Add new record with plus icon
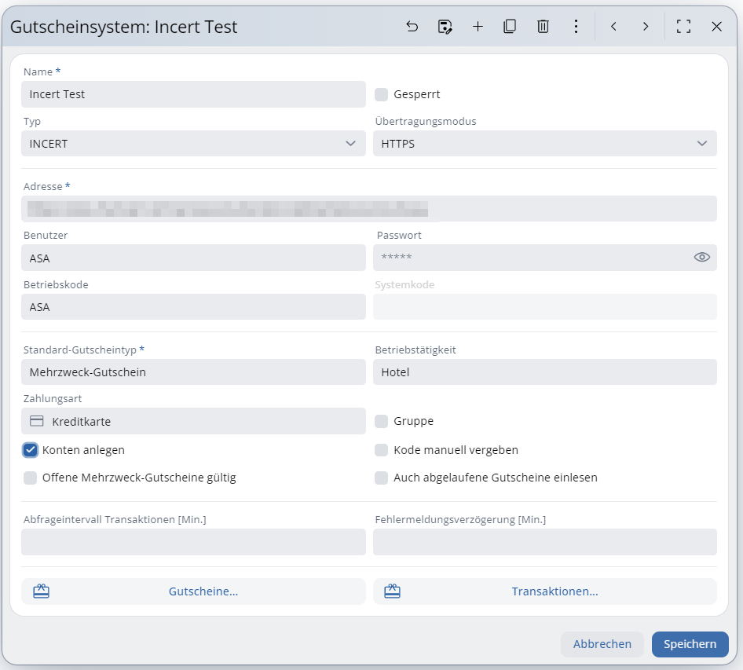Screen dimensions: 743x670 478,27
